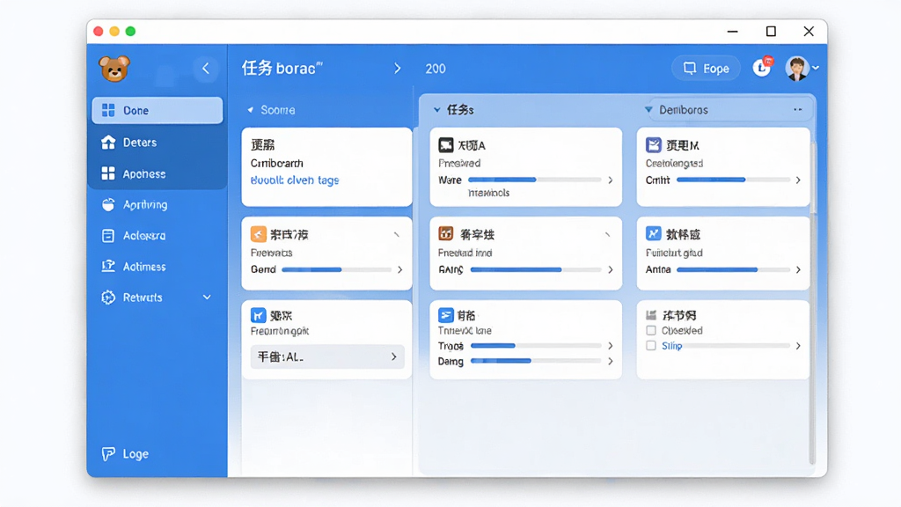901x507 pixels.
Task: Click the black icon on Preeiwad card
Action: [446, 145]
